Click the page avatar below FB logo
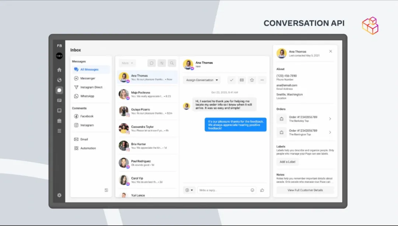 [59, 56]
